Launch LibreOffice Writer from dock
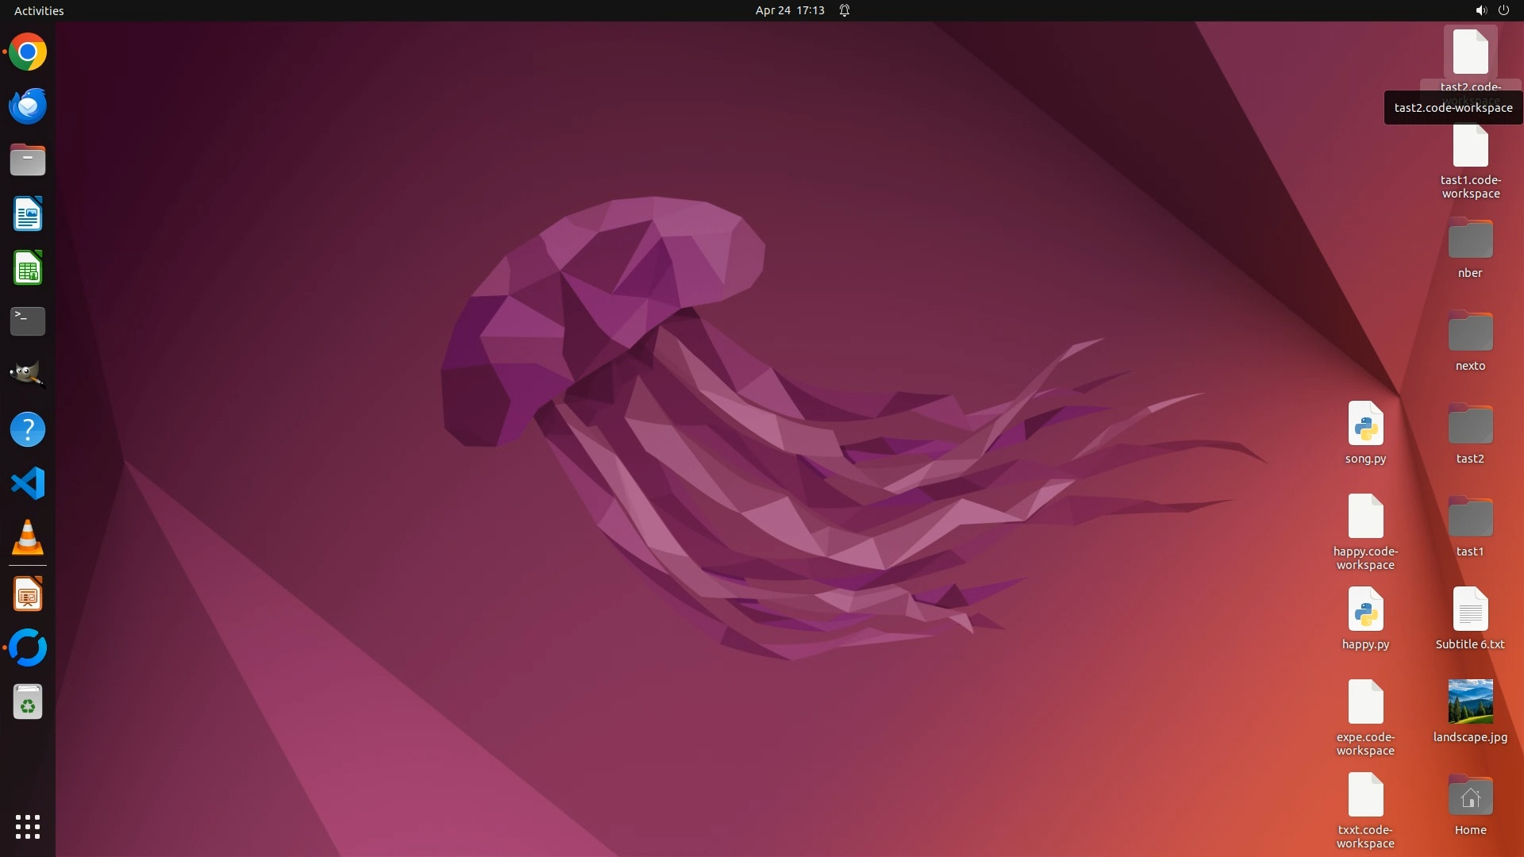The height and width of the screenshot is (857, 1524). 28,214
